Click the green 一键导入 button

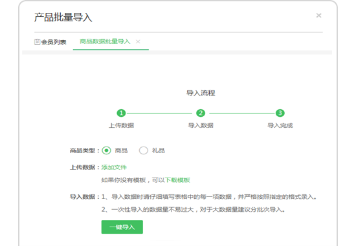tap(122, 227)
